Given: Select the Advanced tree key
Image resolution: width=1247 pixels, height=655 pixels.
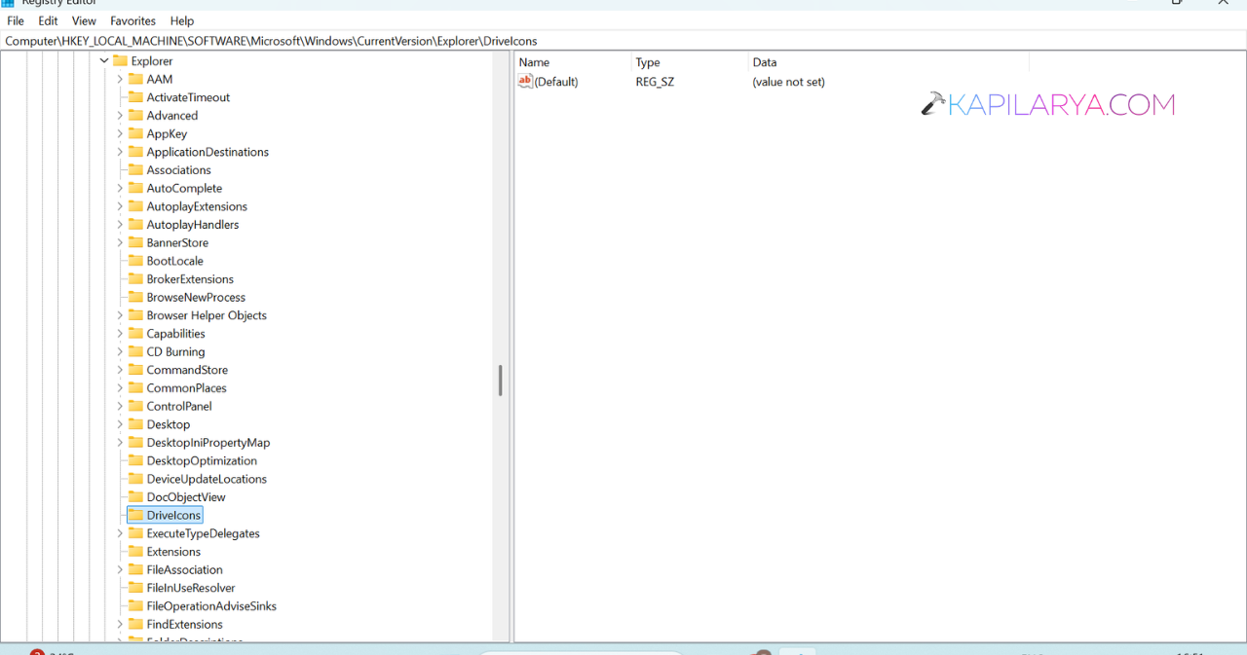Looking at the screenshot, I should click(172, 116).
